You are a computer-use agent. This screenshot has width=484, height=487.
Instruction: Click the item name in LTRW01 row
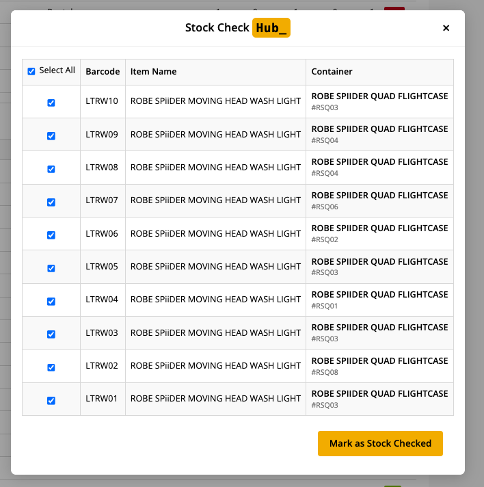215,399
